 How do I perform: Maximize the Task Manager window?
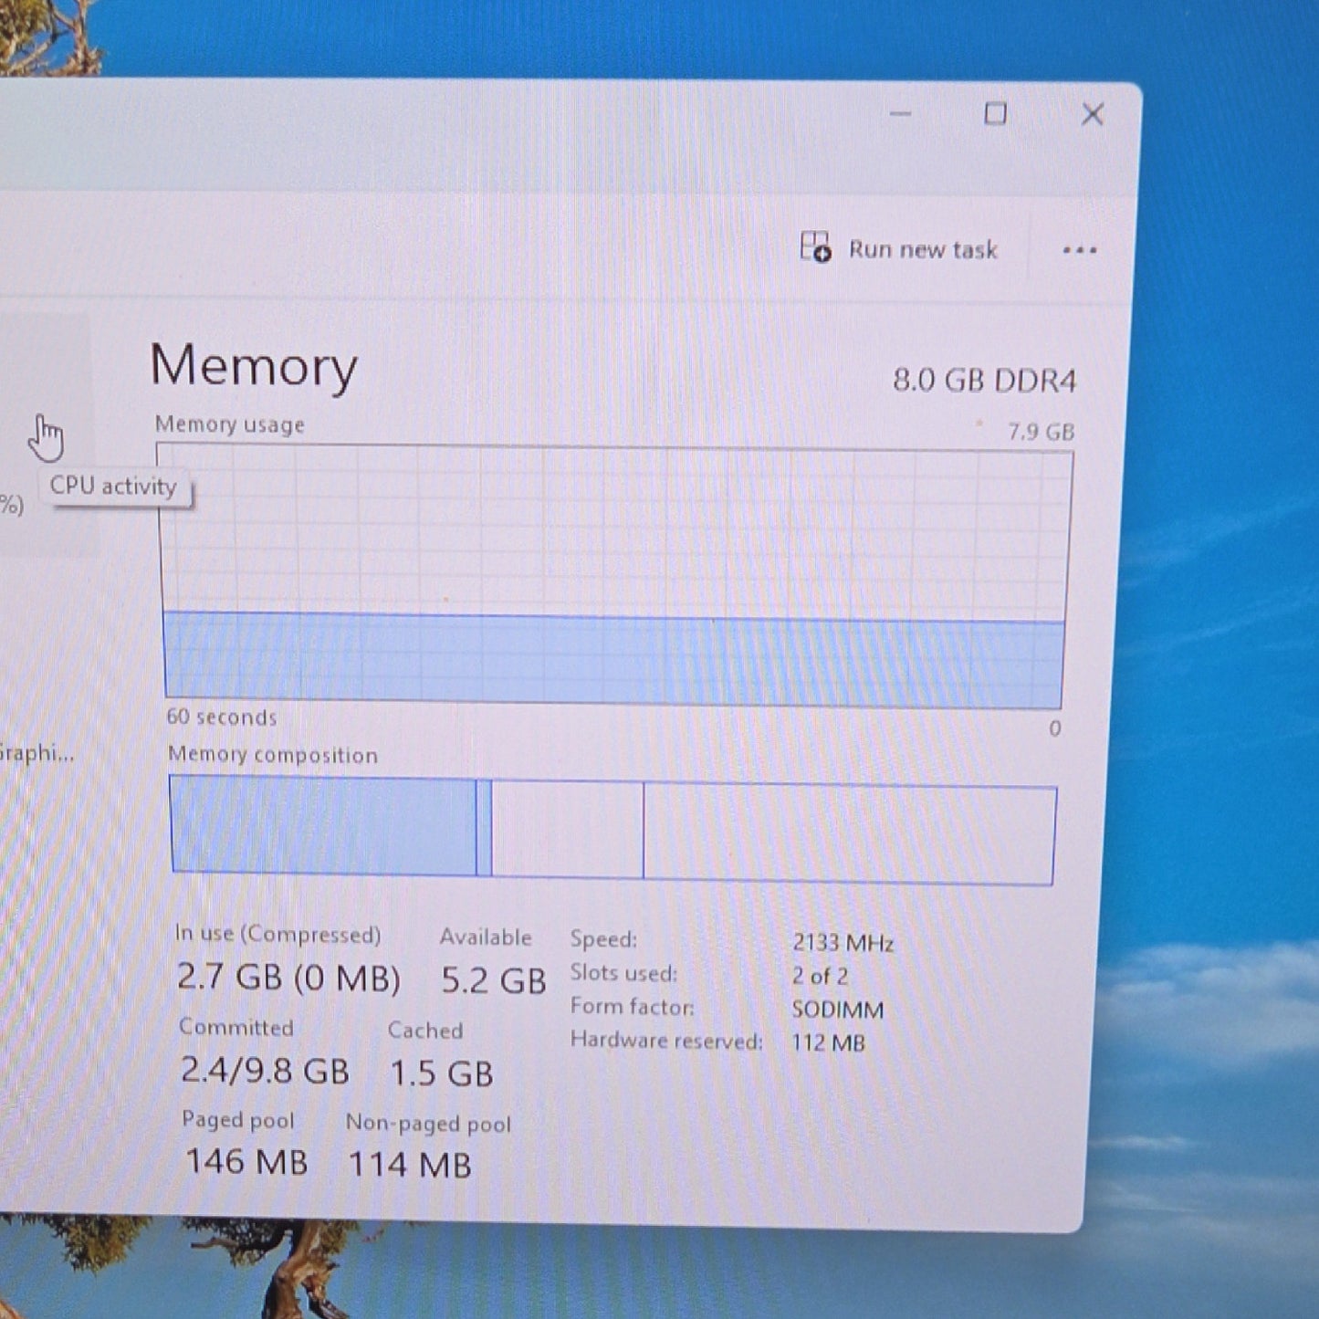[996, 114]
